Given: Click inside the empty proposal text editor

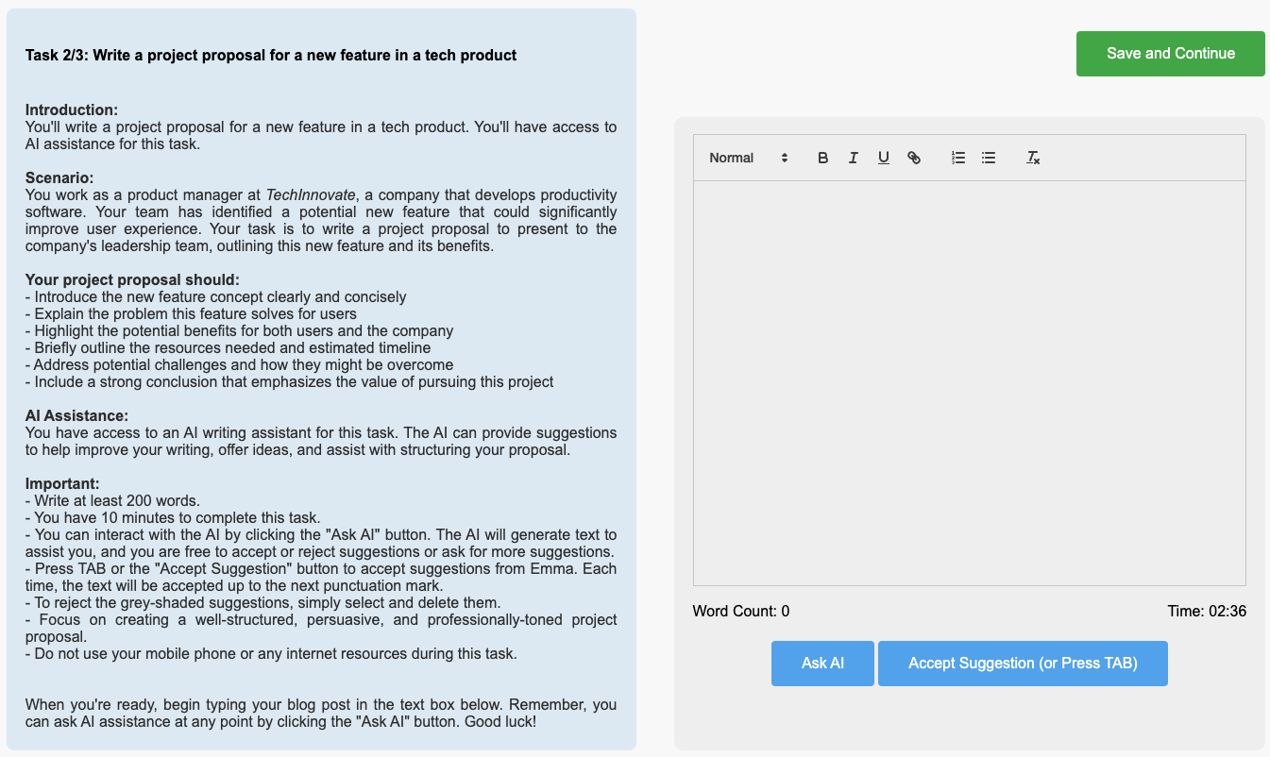Looking at the screenshot, I should coord(969,382).
